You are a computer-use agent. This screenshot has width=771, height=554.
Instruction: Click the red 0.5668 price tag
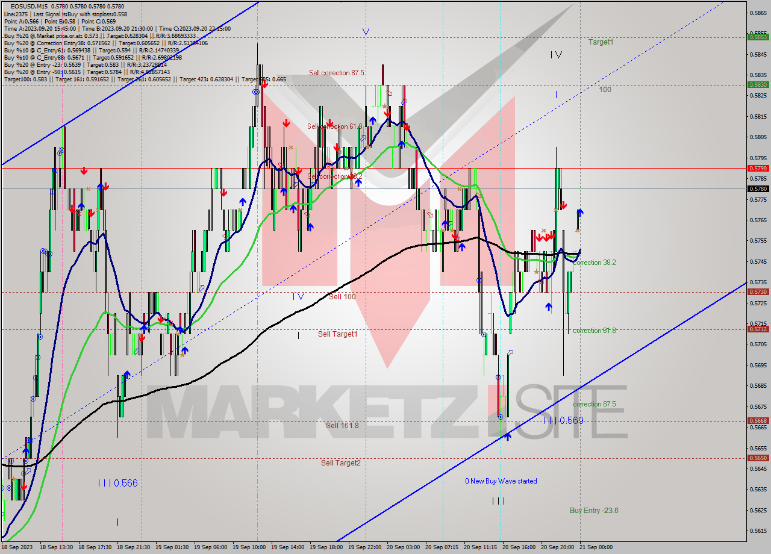click(757, 421)
